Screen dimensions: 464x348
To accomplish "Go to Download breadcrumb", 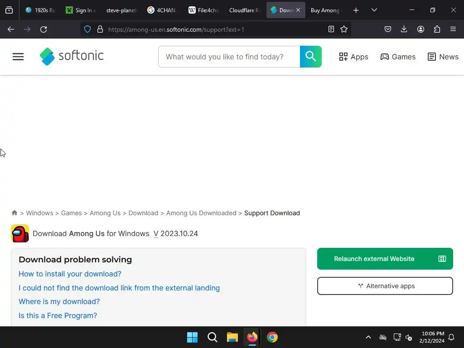I will (143, 213).
